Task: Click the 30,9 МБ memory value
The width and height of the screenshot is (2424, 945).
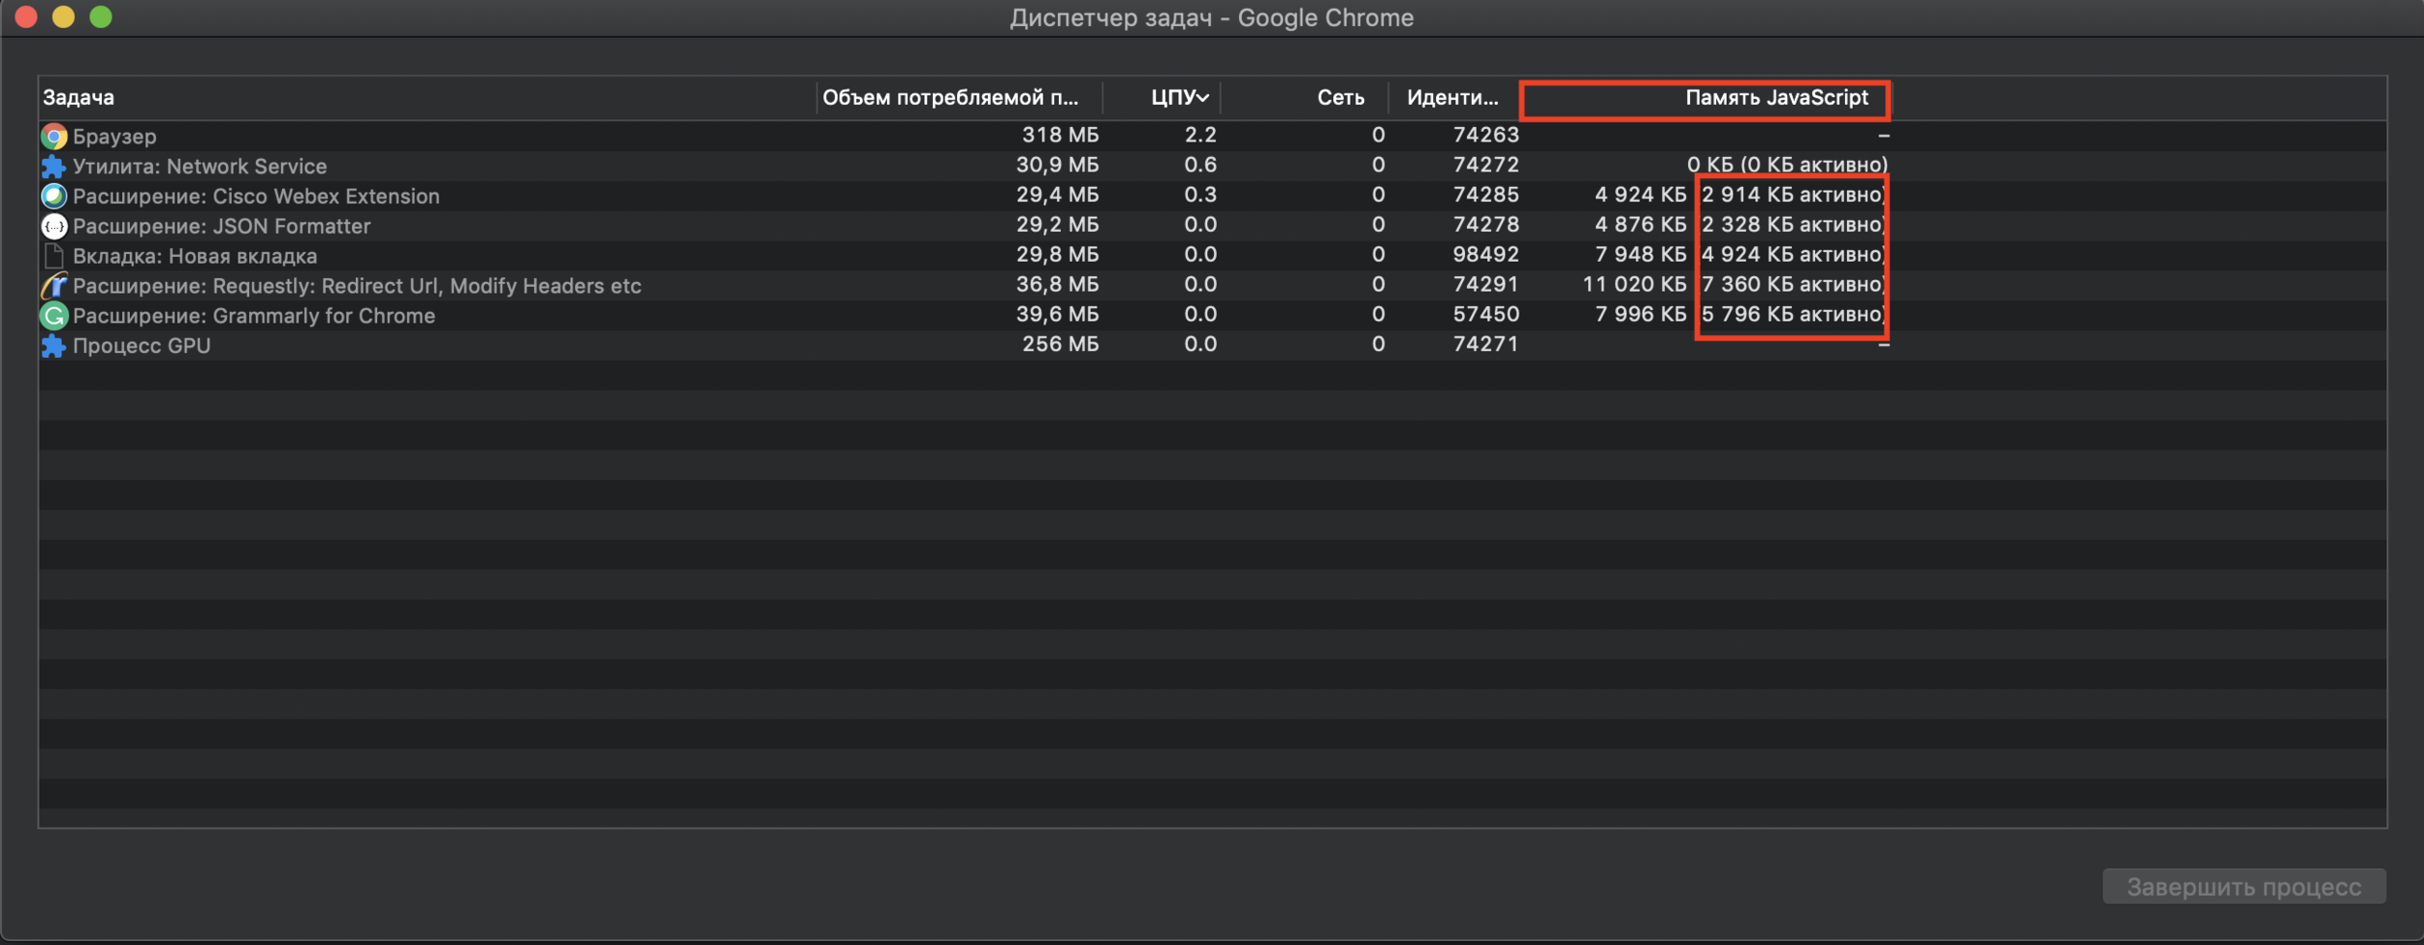Action: coord(1057,165)
